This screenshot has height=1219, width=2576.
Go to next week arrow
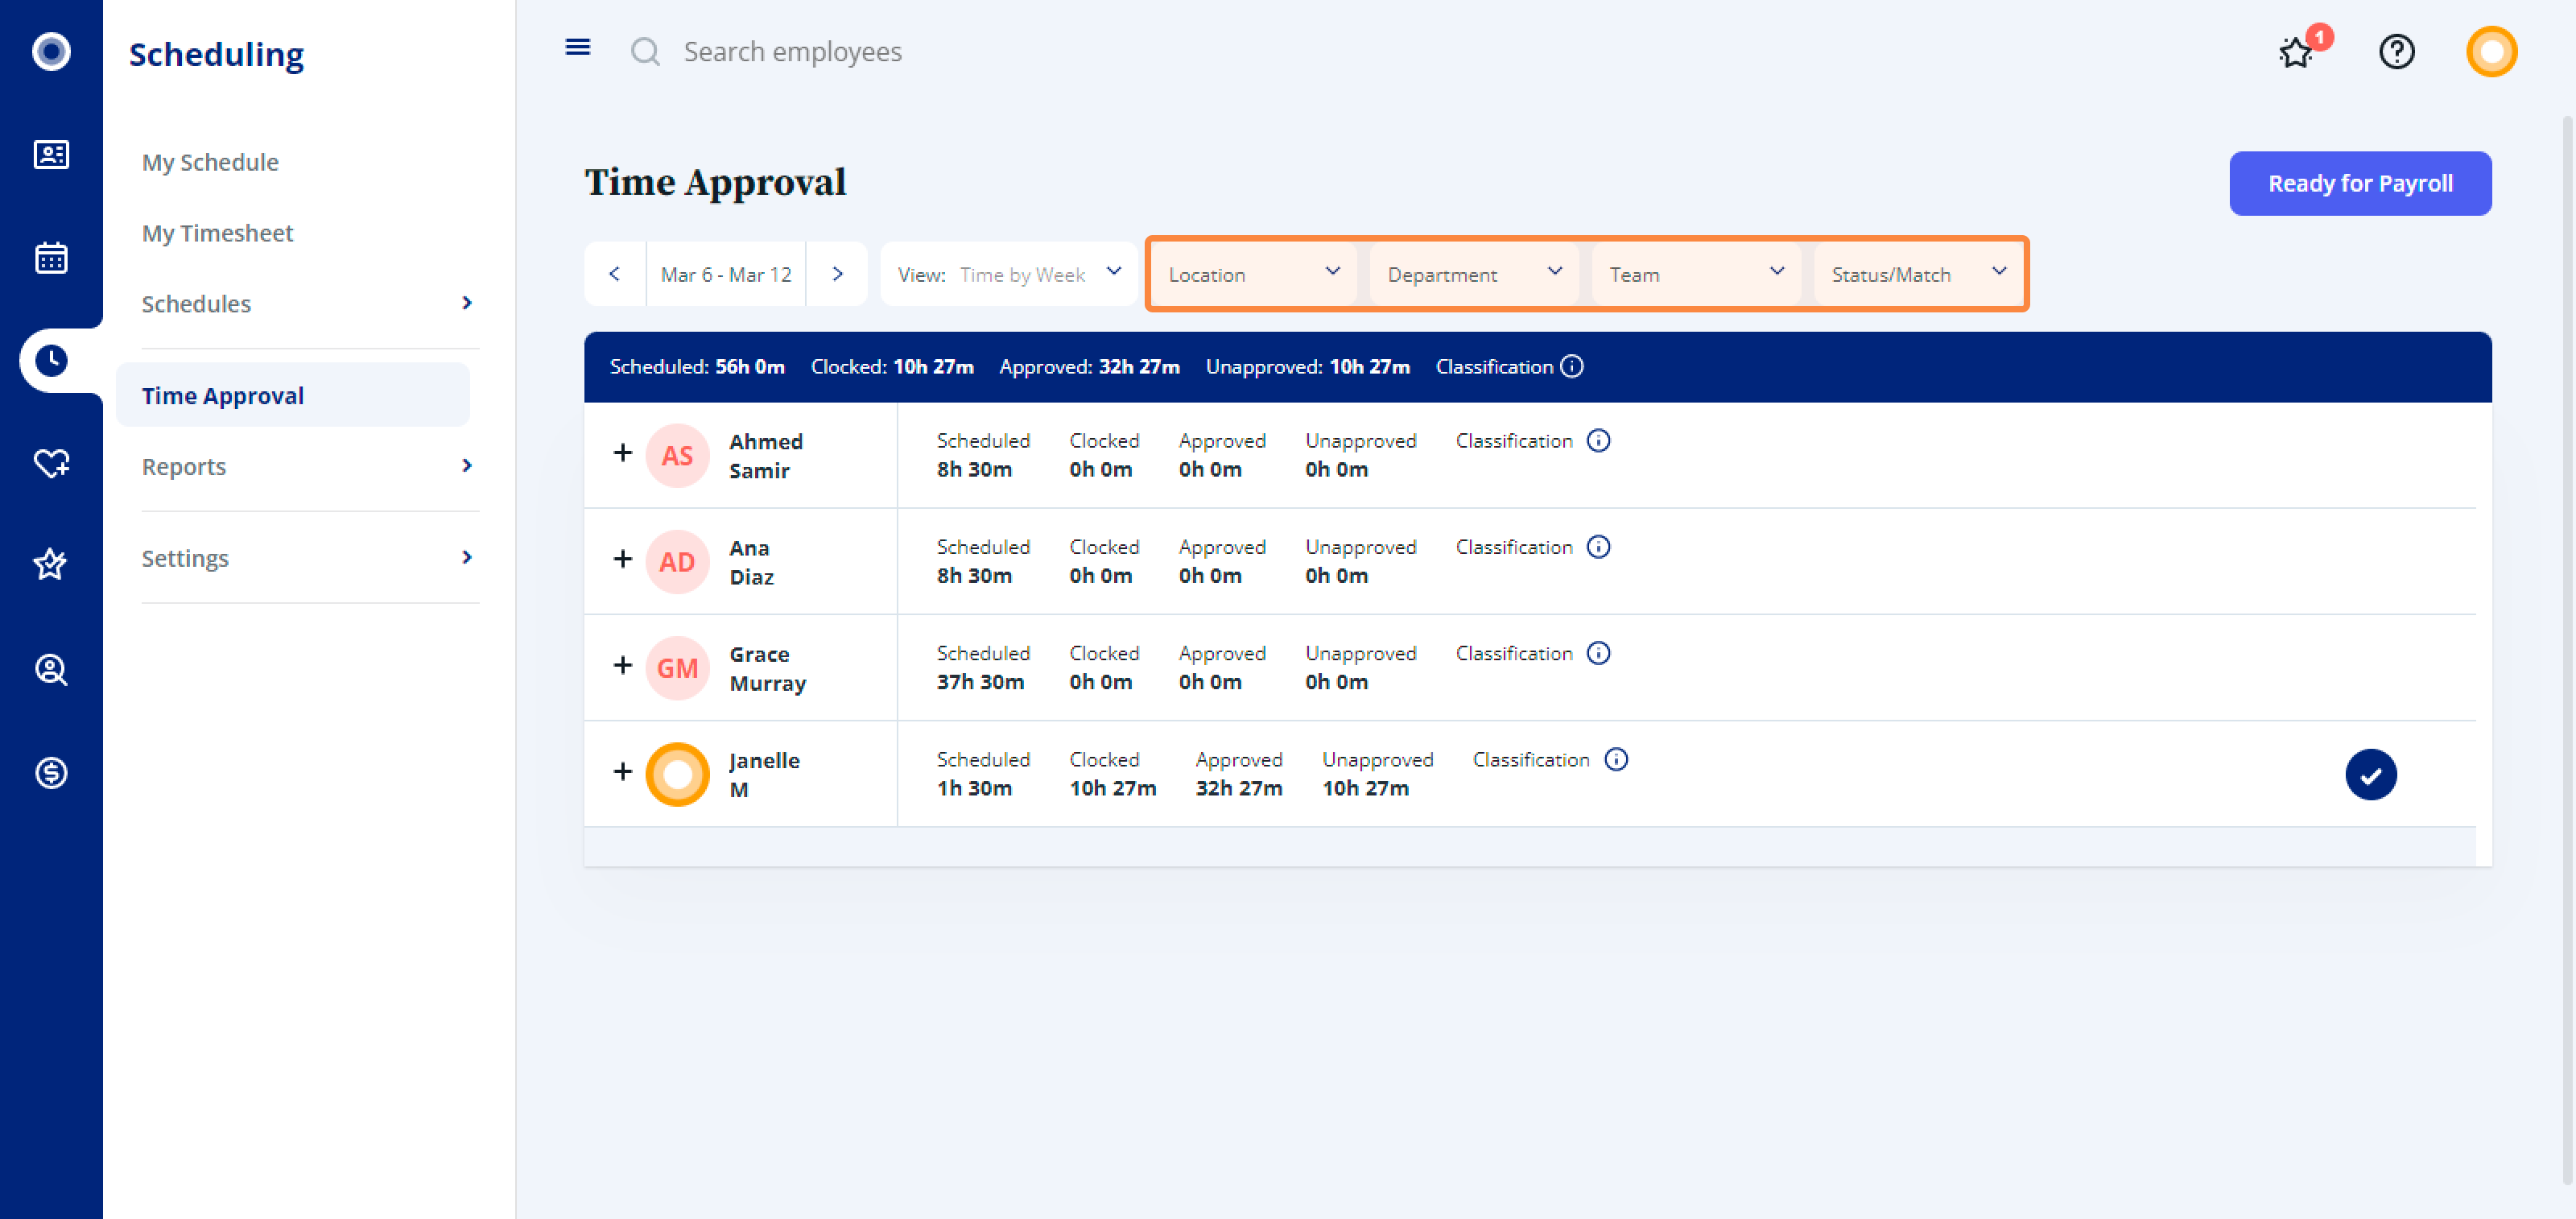(837, 274)
